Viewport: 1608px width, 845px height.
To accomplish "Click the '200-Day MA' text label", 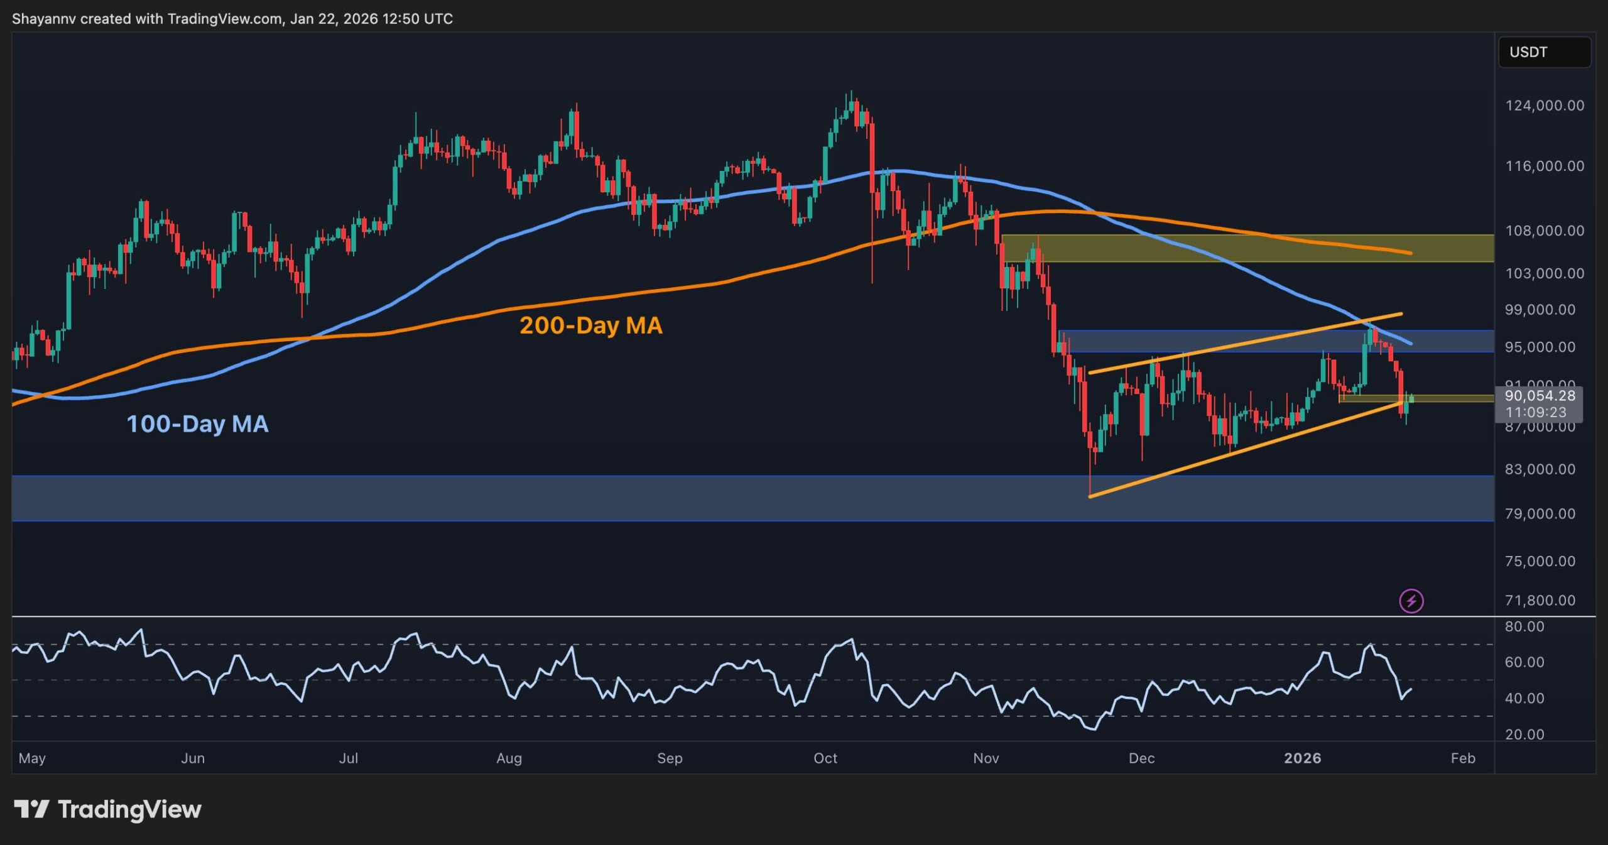I will pyautogui.click(x=591, y=325).
